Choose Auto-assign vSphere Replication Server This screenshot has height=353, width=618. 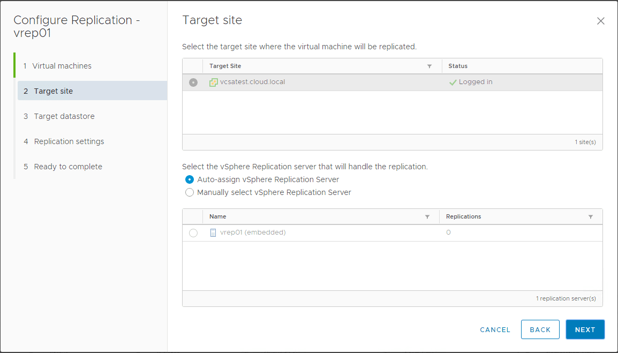tap(190, 179)
